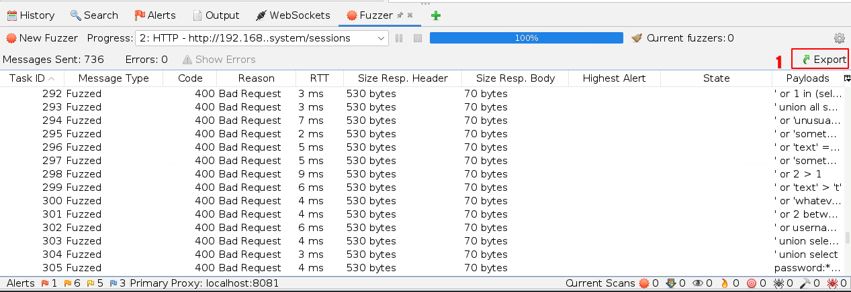Close the Fuzzer tab with the x

[x=410, y=15]
